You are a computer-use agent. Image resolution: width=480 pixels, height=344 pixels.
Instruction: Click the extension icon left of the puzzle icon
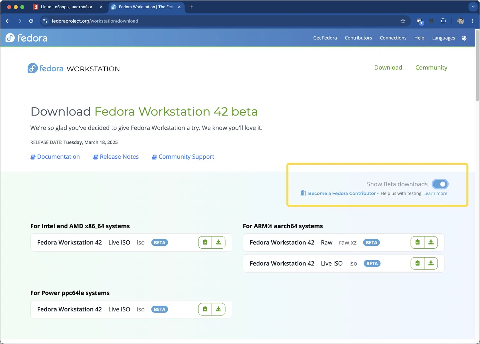point(431,21)
